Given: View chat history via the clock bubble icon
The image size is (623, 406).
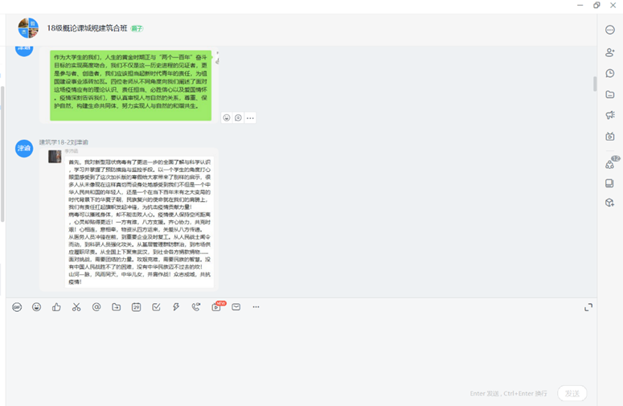Looking at the screenshot, I should (610, 73).
